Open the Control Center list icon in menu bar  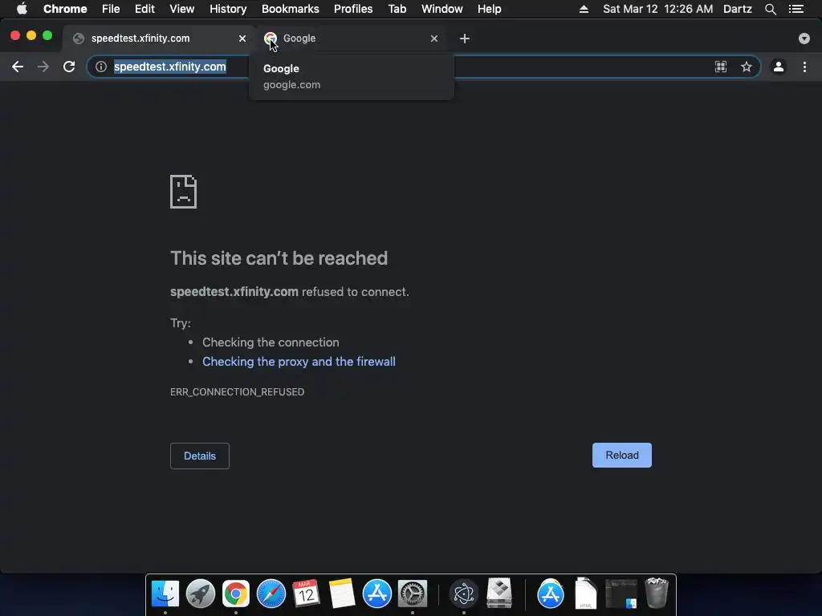(796, 9)
